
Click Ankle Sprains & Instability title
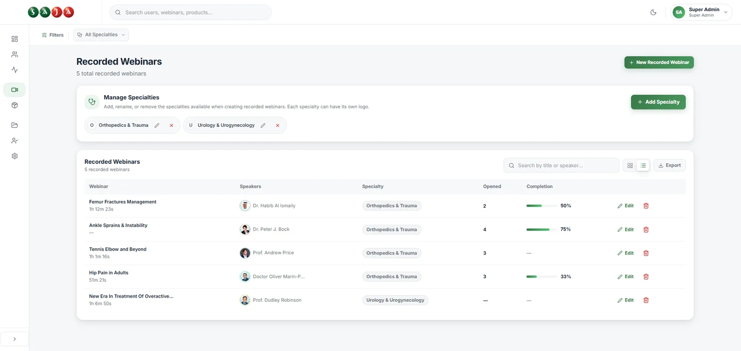pos(118,225)
